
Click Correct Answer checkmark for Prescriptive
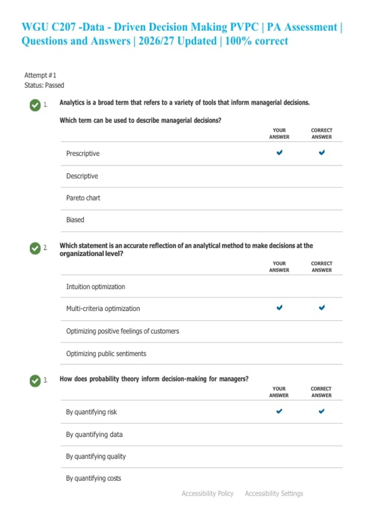[x=322, y=152]
